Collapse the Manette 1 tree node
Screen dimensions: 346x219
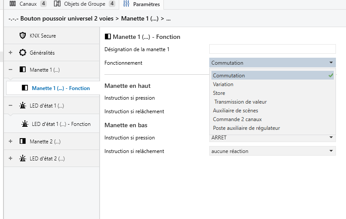point(10,70)
